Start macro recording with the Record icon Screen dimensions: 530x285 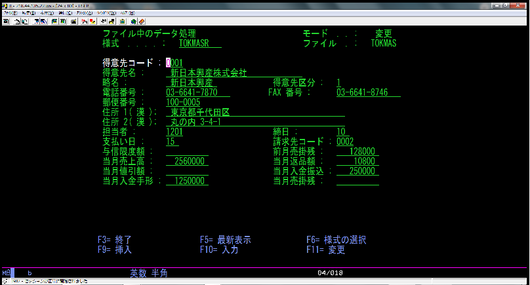click(x=85, y=21)
